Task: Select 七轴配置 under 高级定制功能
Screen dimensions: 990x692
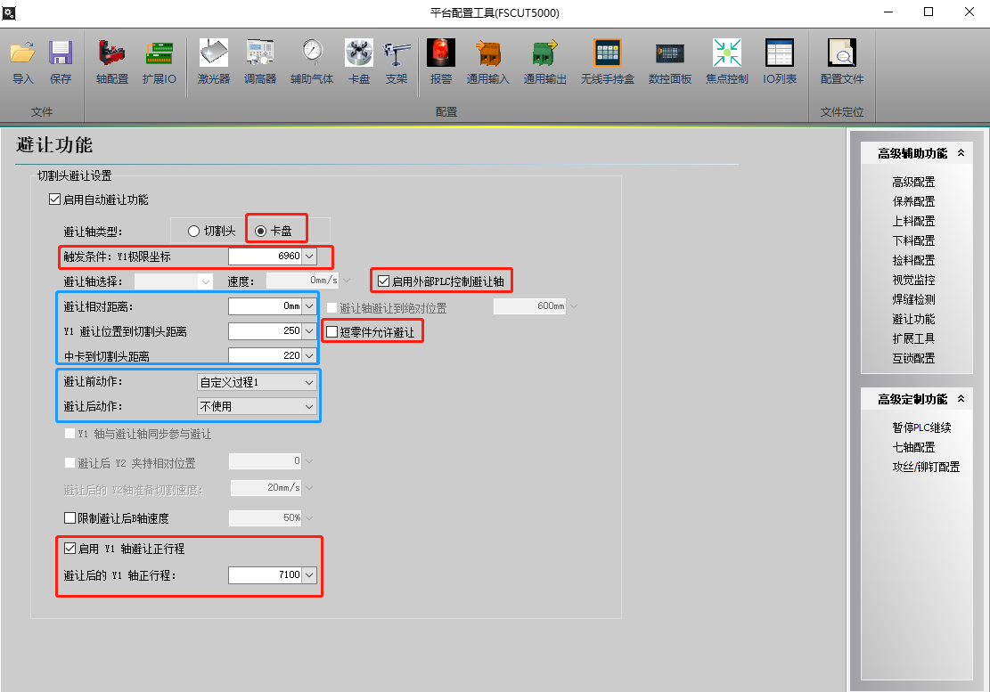Action: point(913,447)
